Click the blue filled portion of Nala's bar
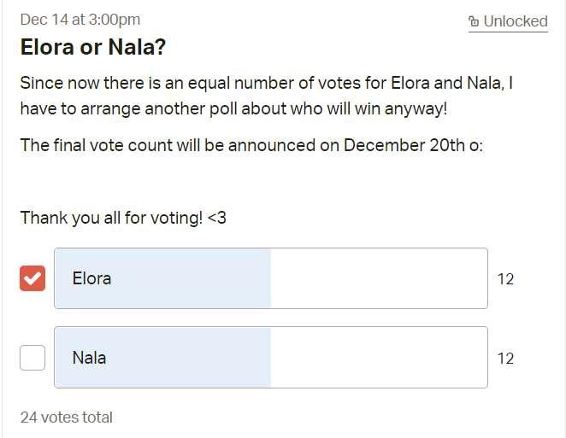Image resolution: width=566 pixels, height=438 pixels. point(162,357)
